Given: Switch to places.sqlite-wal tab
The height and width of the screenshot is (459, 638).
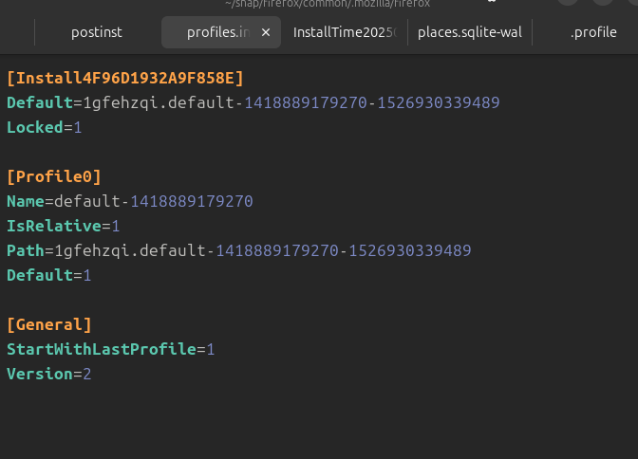Looking at the screenshot, I should click(470, 32).
